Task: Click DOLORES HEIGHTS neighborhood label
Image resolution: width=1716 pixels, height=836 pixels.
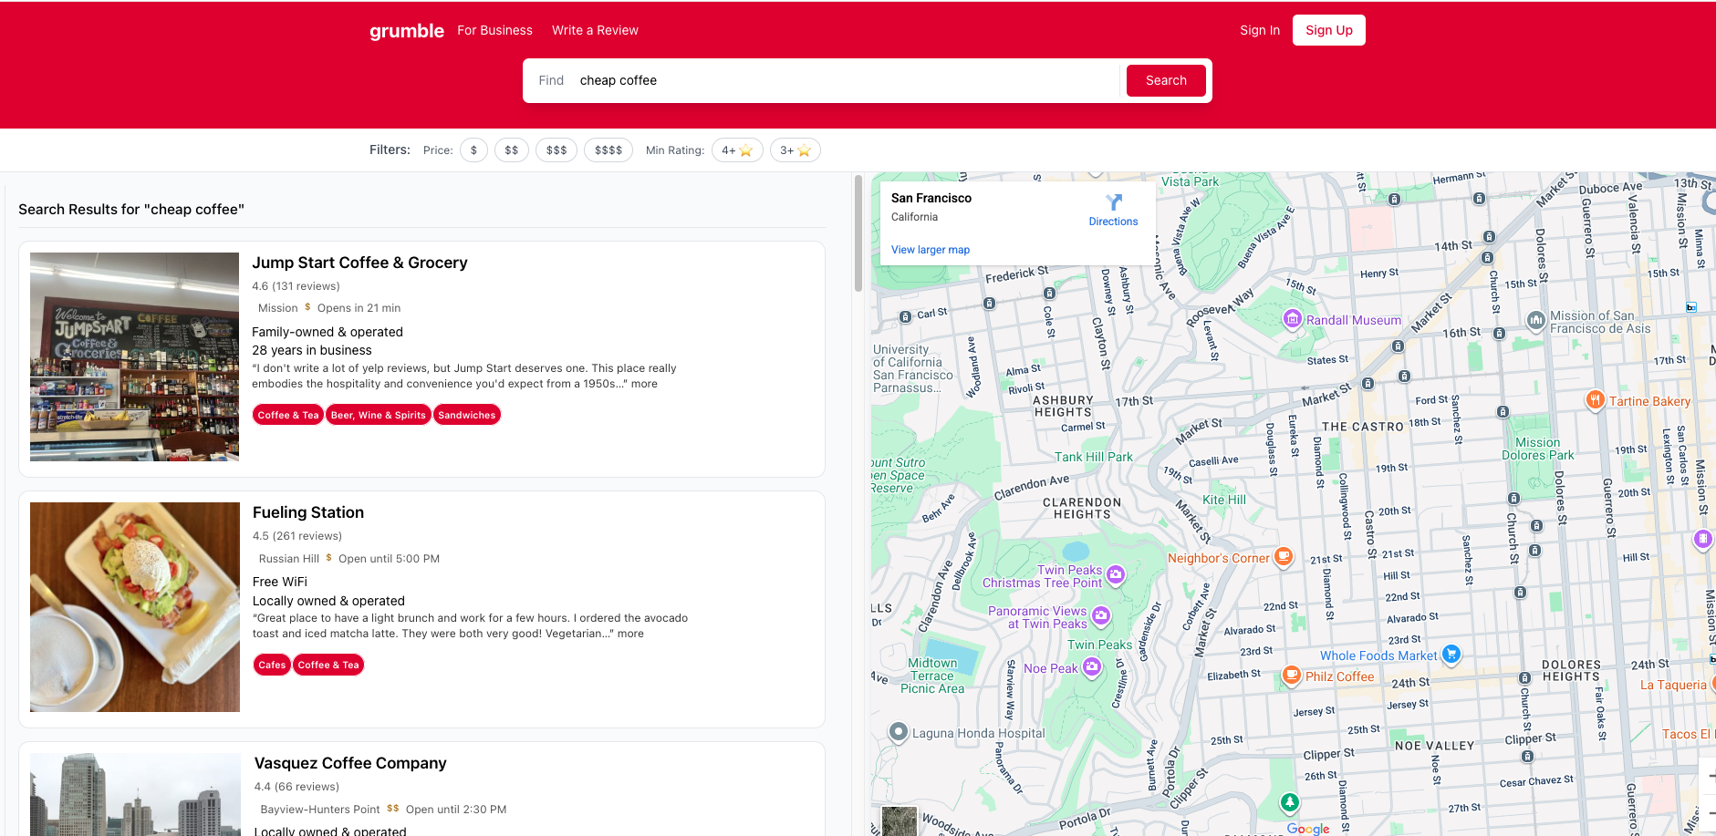Action: pyautogui.click(x=1571, y=670)
